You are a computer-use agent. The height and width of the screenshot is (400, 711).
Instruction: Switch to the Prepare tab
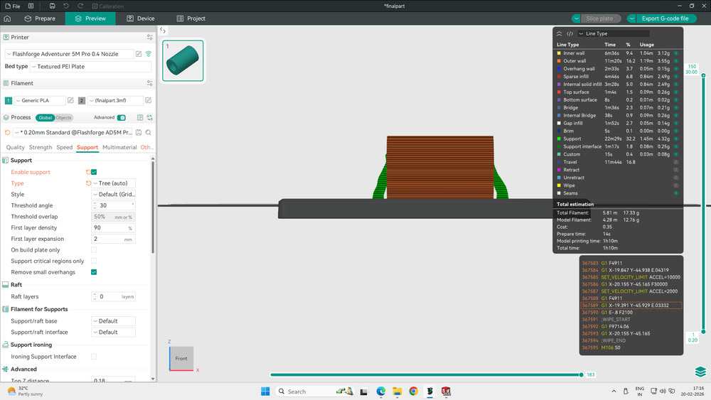(x=40, y=18)
